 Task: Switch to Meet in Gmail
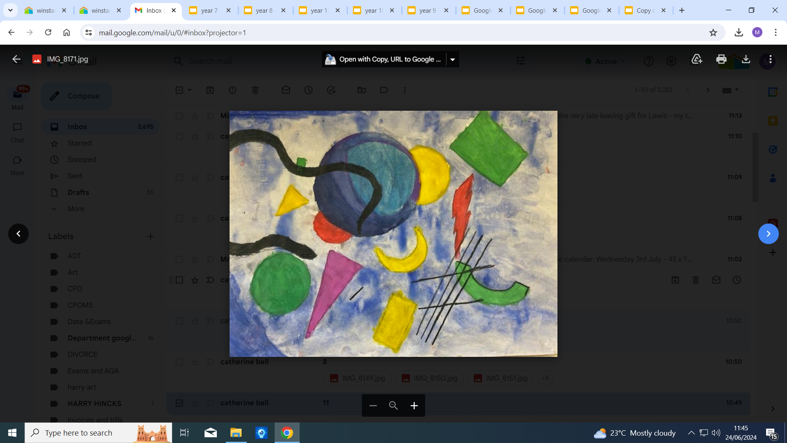click(17, 166)
